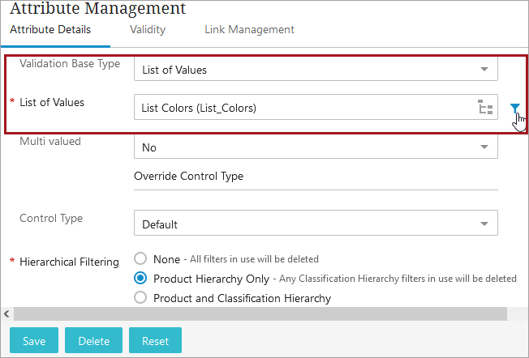The width and height of the screenshot is (529, 358).
Task: Click the horizontal scrollbar track
Action: (x=260, y=314)
